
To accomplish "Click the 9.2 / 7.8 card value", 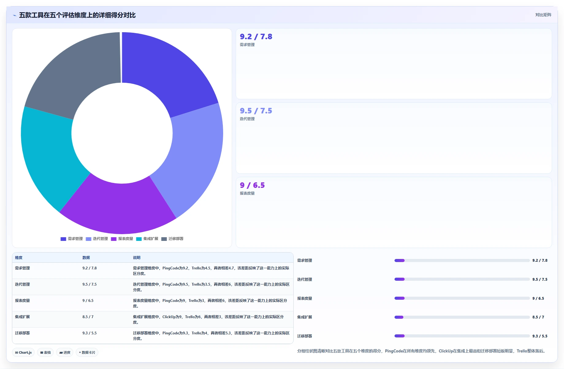I will point(256,36).
